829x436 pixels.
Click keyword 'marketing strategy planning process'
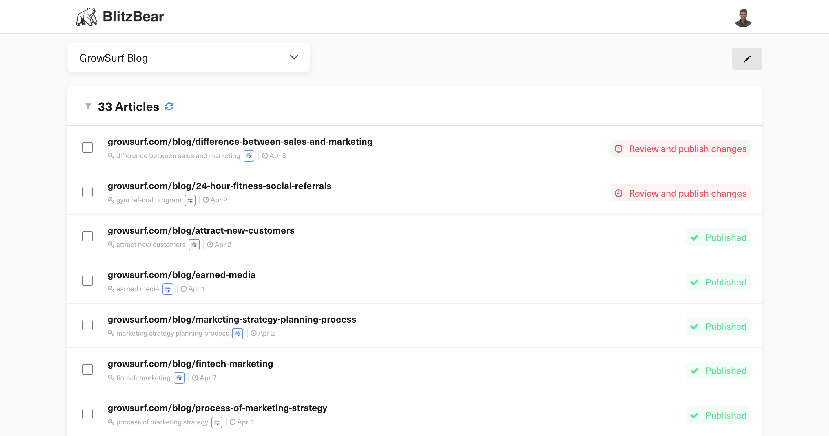tap(173, 334)
